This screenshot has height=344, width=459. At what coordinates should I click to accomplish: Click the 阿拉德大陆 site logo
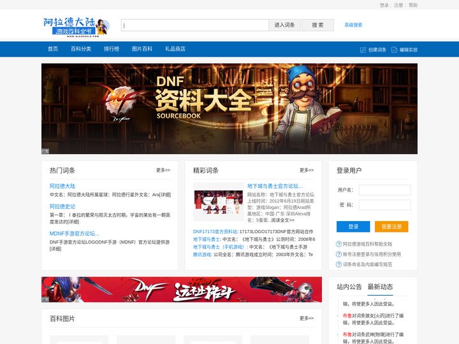pyautogui.click(x=76, y=27)
